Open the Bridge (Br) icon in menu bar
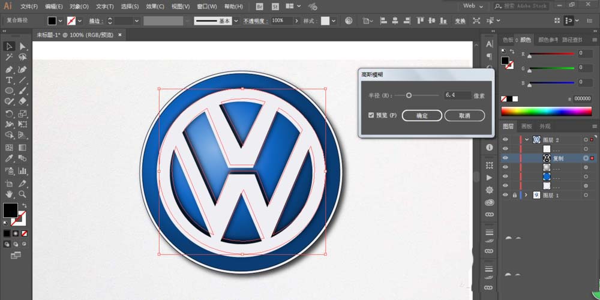The width and height of the screenshot is (600, 300). pos(259,6)
